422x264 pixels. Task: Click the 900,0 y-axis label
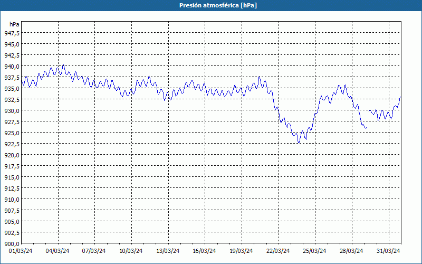point(12,244)
